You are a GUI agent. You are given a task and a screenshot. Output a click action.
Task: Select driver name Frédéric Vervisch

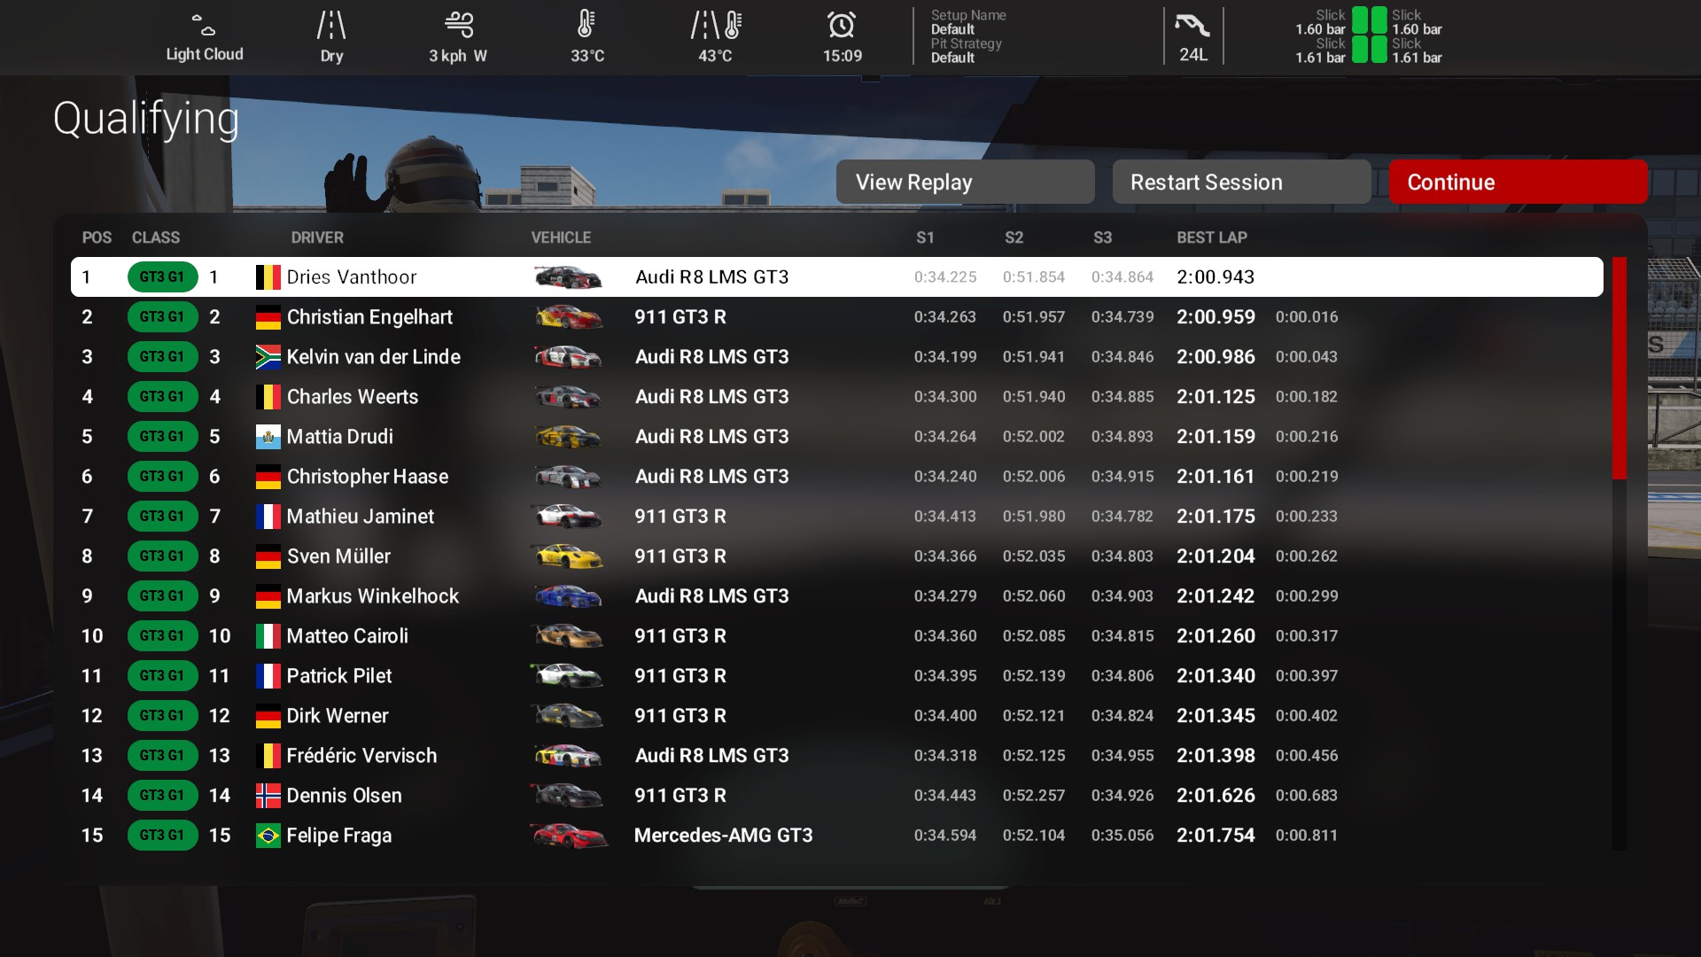[361, 755]
